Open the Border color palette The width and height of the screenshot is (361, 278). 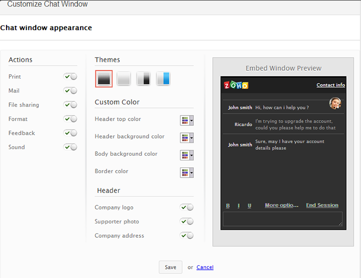185,173
